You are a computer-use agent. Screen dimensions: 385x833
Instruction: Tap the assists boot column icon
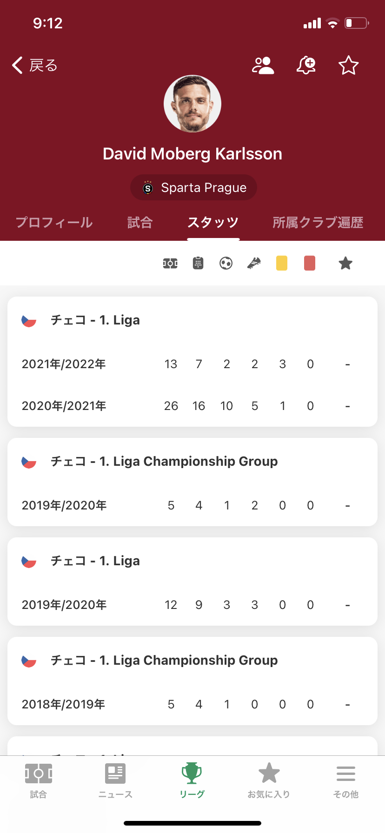coord(254,264)
